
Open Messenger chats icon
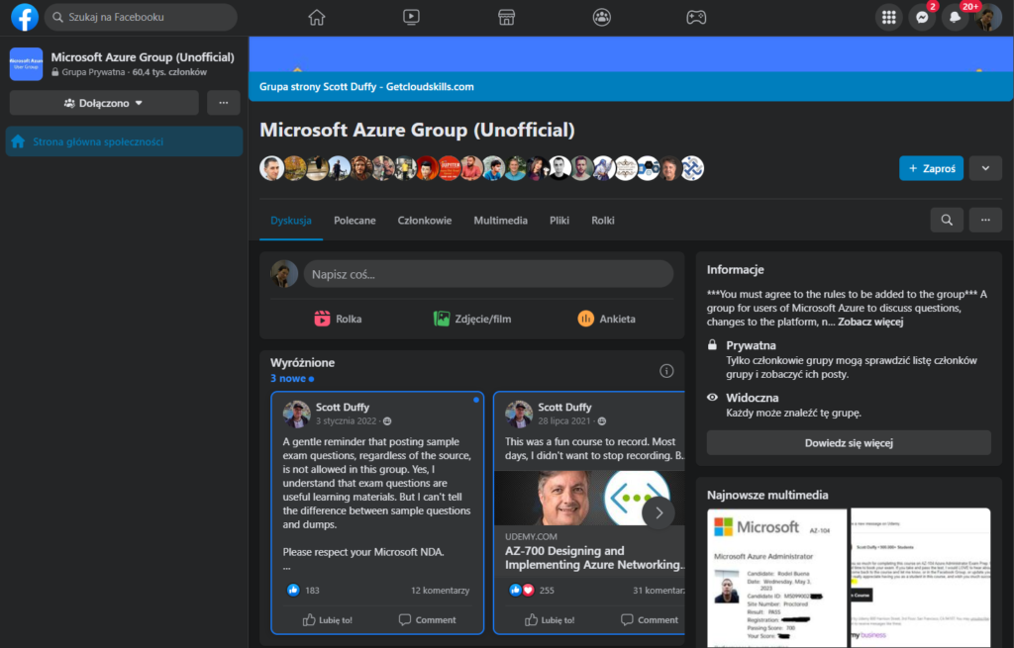922,18
